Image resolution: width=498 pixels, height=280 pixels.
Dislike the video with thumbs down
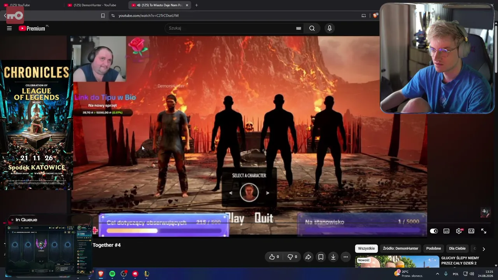pyautogui.click(x=292, y=257)
